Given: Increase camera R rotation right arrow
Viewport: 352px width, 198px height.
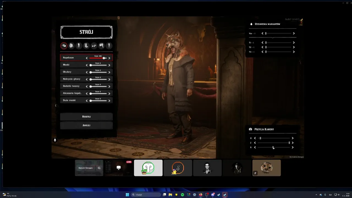Looking at the screenshot, I should pos(293,147).
